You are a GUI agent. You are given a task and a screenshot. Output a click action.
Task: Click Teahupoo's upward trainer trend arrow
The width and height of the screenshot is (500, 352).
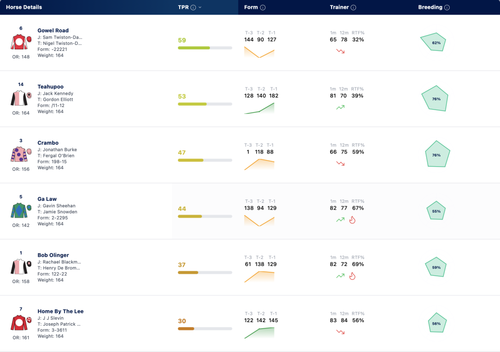(x=340, y=108)
